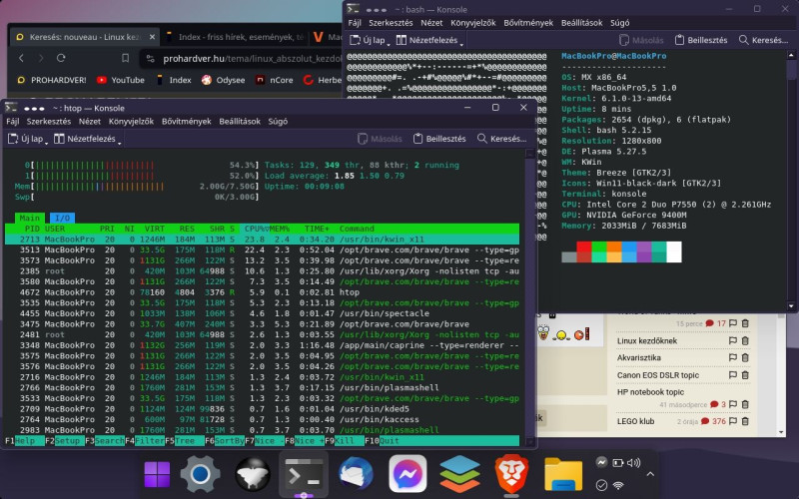
Task: Open the stacked layers app in dock
Action: pyautogui.click(x=459, y=474)
